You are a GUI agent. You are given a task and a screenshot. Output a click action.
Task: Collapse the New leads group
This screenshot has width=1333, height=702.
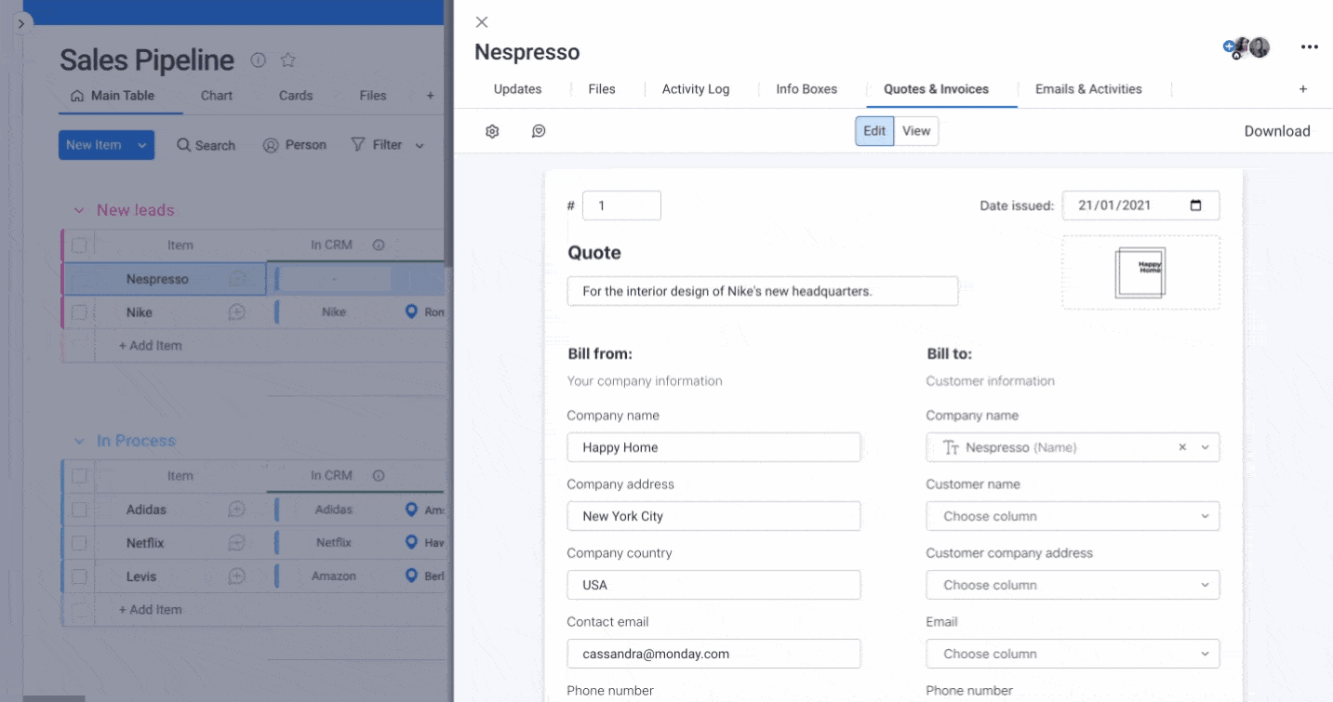[78, 210]
